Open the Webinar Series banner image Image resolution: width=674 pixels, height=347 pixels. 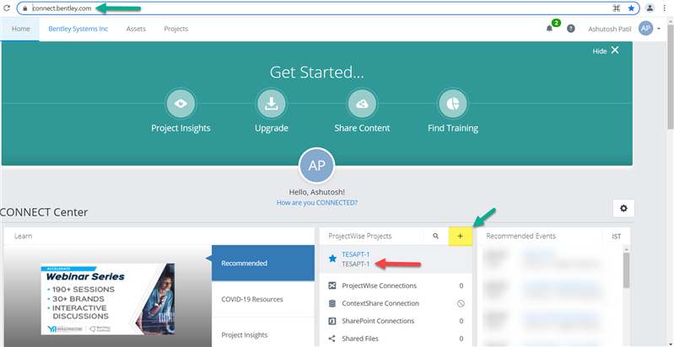108,299
